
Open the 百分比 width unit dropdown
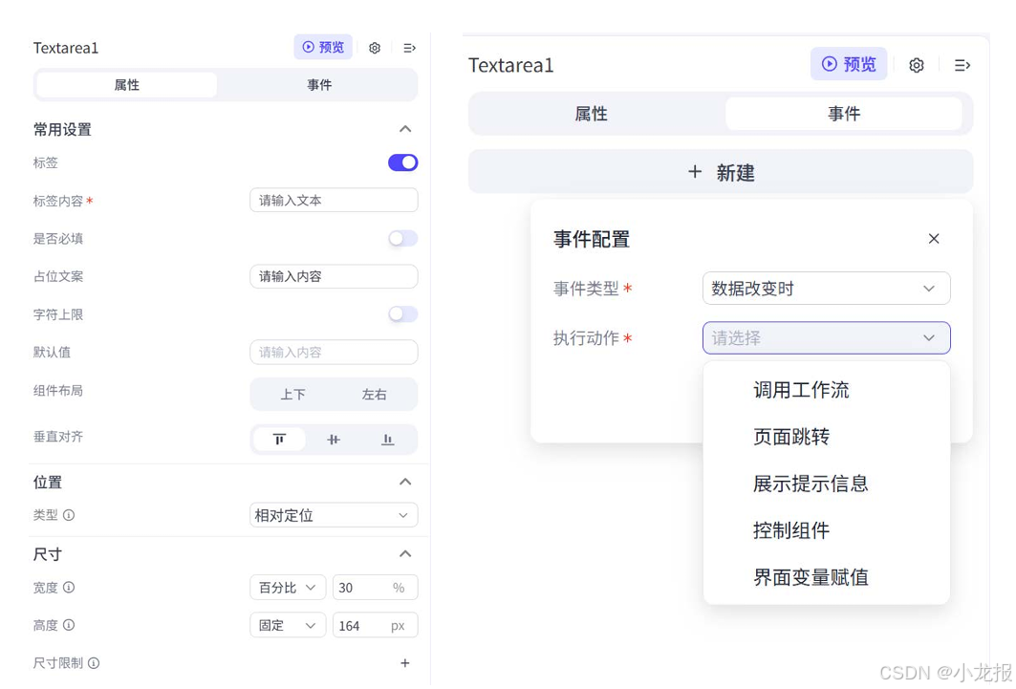[288, 588]
